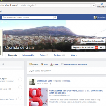Expand the Más dropdown tab
This screenshot has height=106, width=106.
74,55
